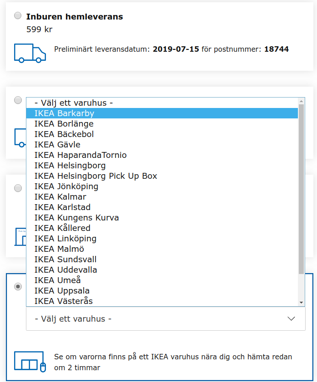Pick IKEA Kalmar in the dropdown
Image resolution: width=317 pixels, height=382 pixels.
pos(162,197)
